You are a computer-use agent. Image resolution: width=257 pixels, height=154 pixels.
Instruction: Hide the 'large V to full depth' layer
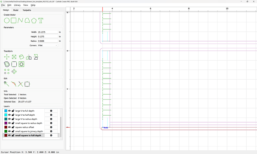click(x=10, y=111)
